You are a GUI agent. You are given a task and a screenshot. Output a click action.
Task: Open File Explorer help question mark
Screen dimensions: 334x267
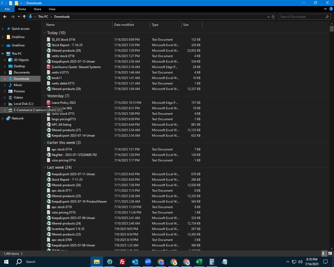click(331, 9)
